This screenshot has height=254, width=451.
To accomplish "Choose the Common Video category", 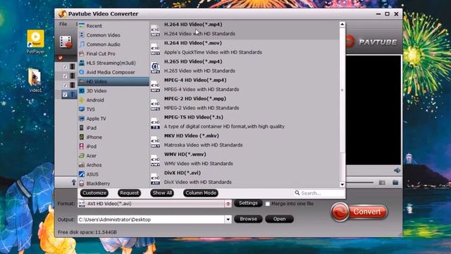I will point(113,35).
